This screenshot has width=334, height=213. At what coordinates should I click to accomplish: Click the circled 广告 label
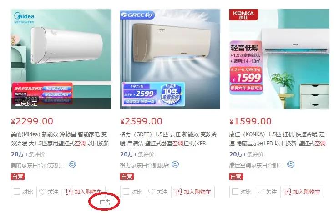105,202
